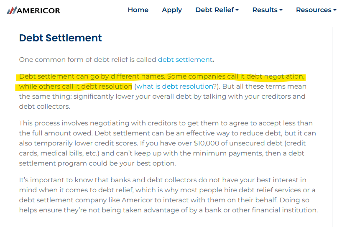
Task: Click the Debt Settlement heading
Action: [x=61, y=38]
